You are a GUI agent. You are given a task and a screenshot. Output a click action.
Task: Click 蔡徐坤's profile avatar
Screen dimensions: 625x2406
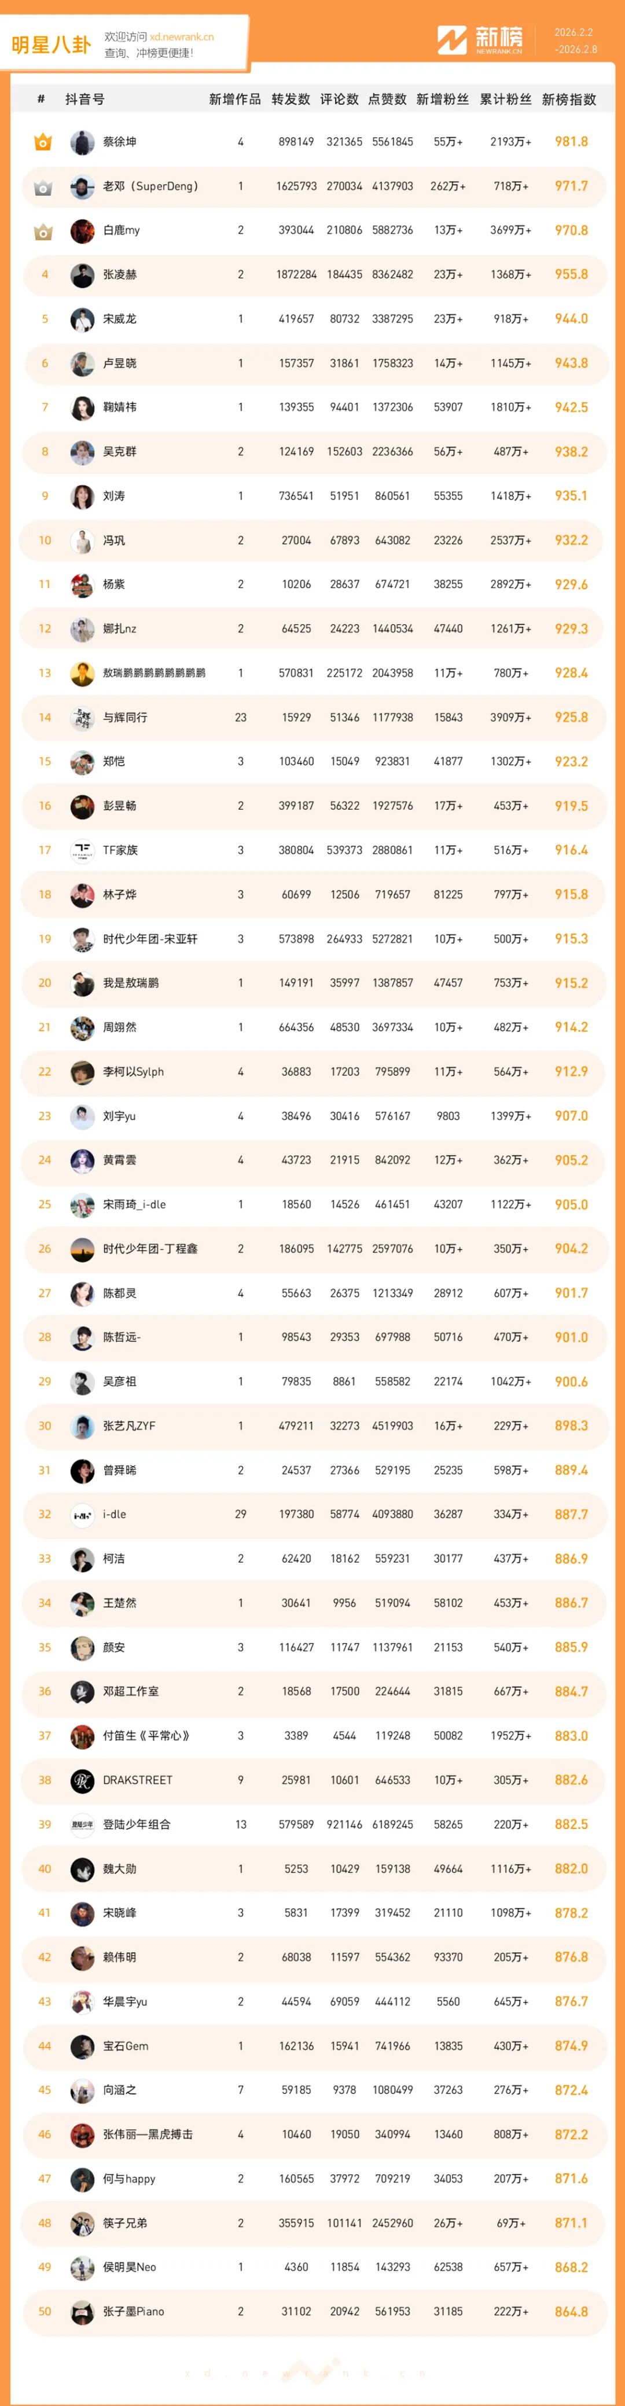click(82, 142)
